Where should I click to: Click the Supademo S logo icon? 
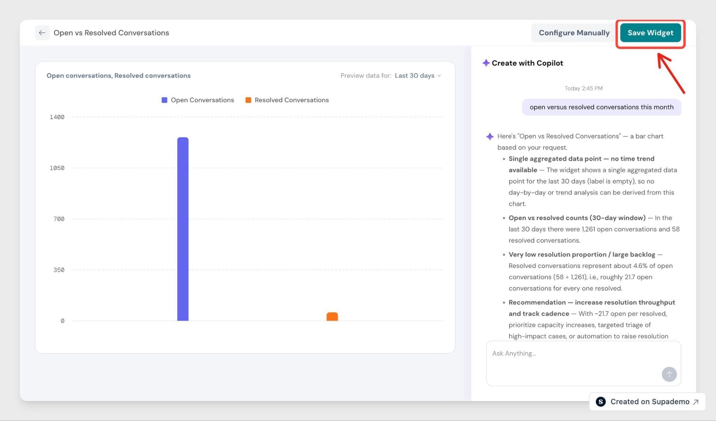[601, 402]
